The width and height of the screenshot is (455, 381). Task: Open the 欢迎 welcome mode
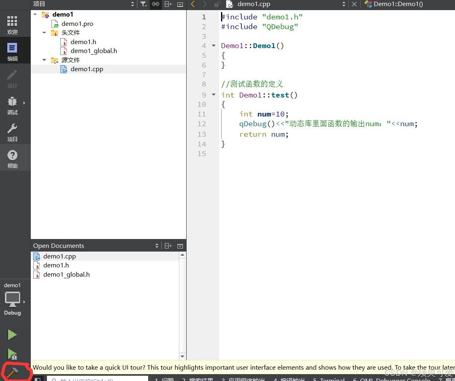12,25
